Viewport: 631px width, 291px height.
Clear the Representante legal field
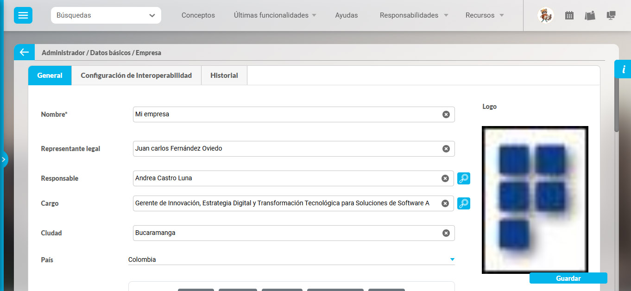point(446,149)
